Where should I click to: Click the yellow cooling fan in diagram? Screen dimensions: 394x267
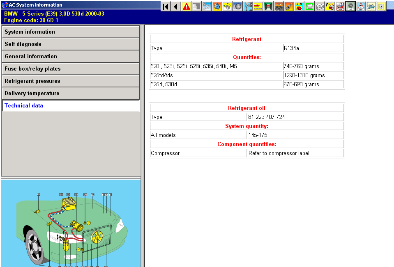pos(97,237)
